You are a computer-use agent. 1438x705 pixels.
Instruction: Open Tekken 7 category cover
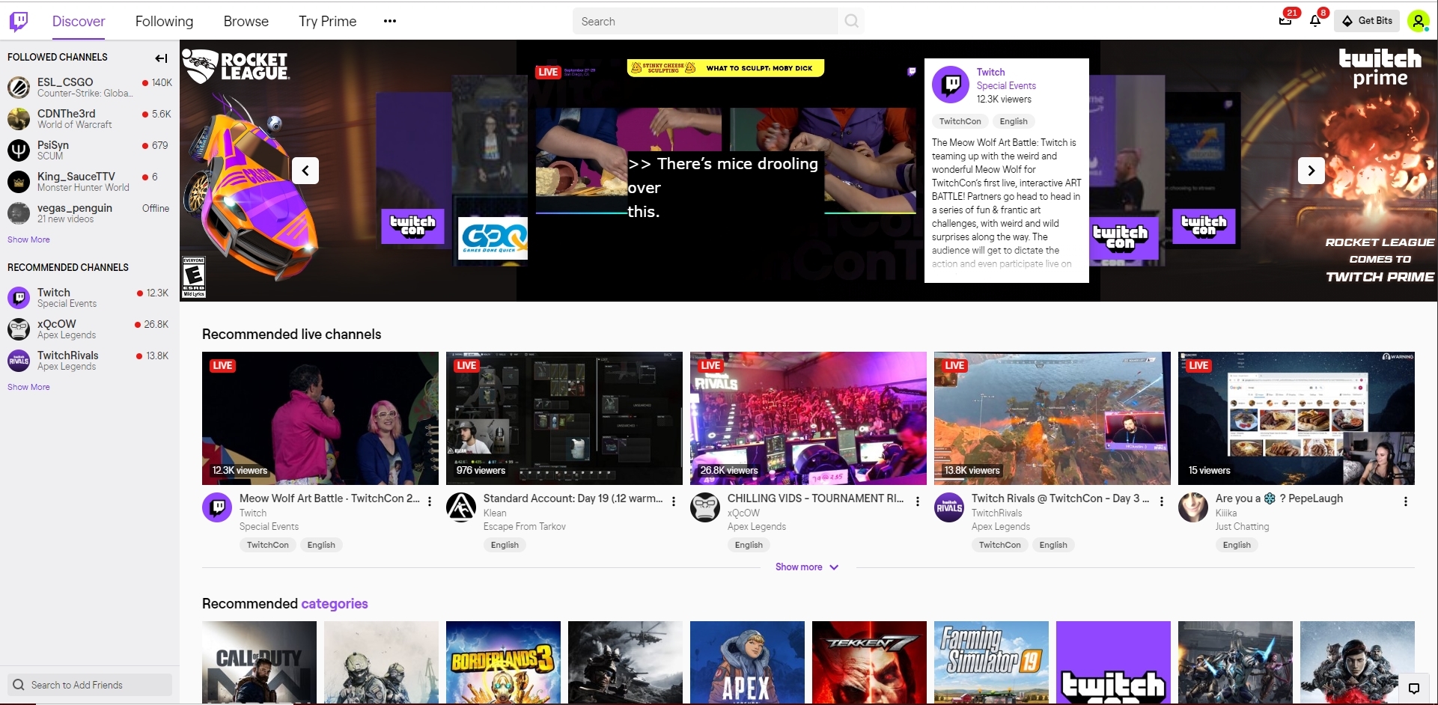869,662
